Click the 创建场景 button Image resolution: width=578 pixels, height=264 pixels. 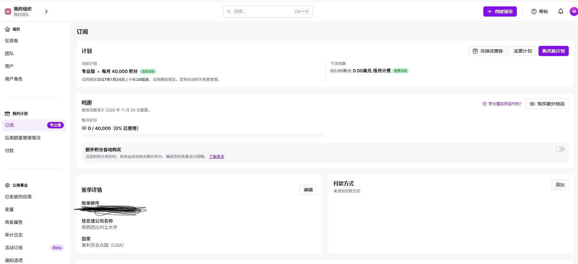tap(500, 11)
